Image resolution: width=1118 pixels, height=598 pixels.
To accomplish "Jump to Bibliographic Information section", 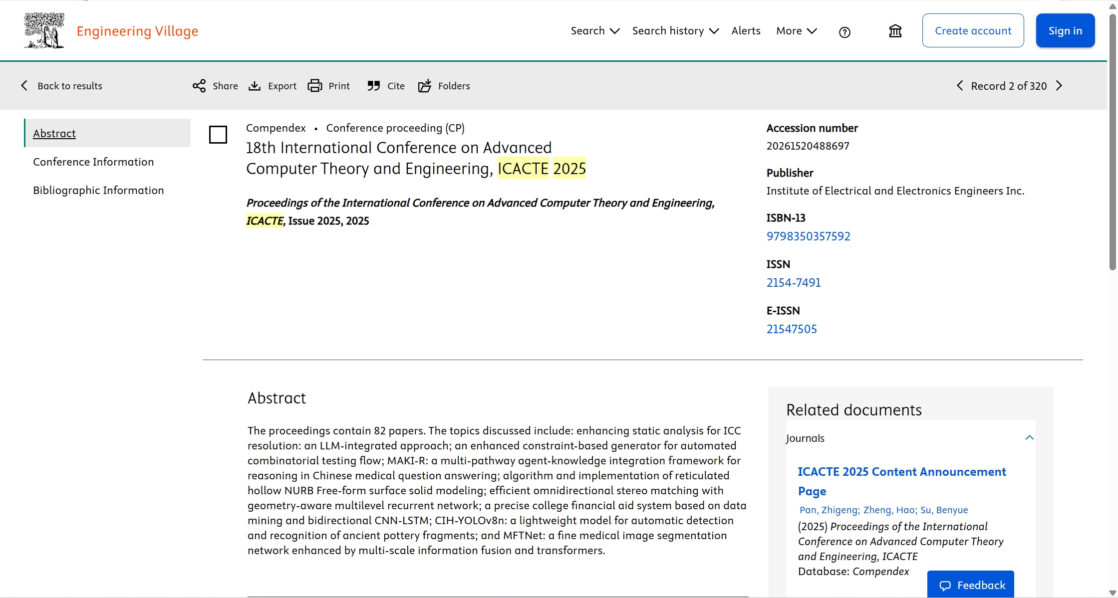I will (98, 190).
